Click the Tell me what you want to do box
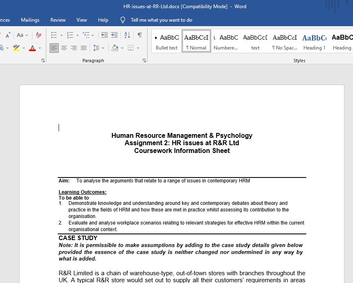Viewport: 353px width, 283px height. click(162, 20)
